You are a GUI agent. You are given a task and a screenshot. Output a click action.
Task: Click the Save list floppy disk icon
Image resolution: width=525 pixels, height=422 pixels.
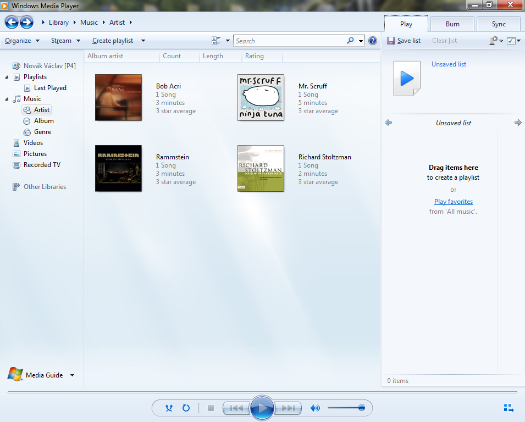(x=390, y=41)
